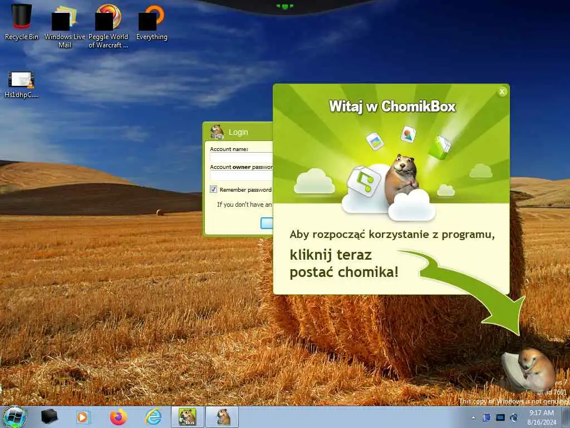Switch to the hamster Login taskbar button
Viewport: 570px width, 428px height.
tap(223, 417)
